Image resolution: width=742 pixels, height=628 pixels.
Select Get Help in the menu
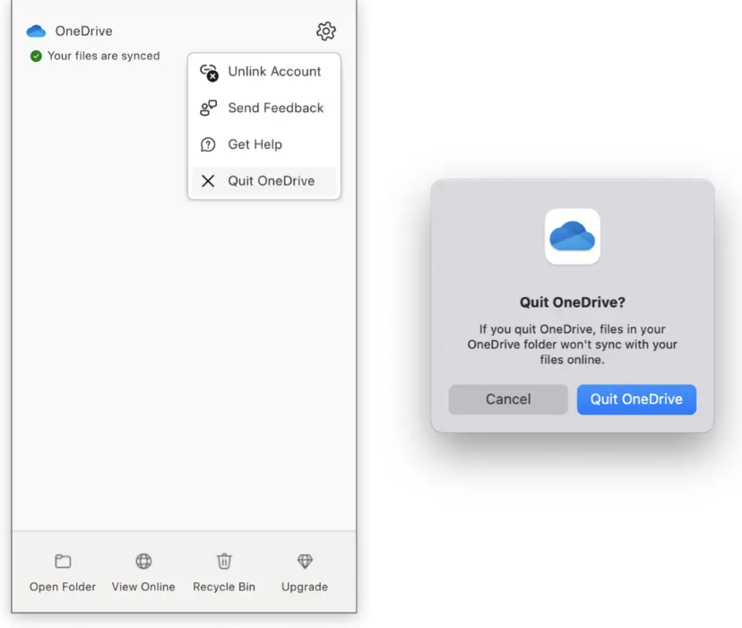pos(264,144)
